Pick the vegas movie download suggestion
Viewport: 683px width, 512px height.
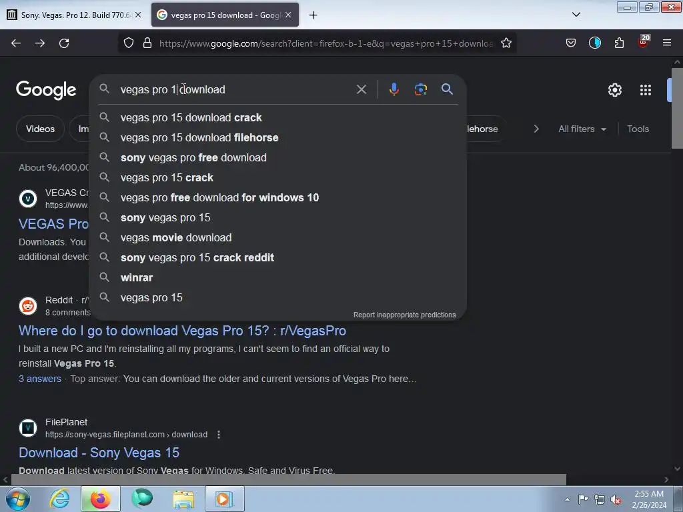pyautogui.click(x=278, y=238)
